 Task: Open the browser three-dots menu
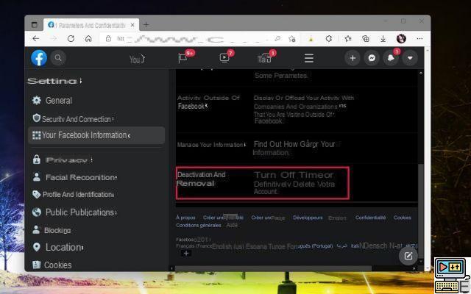[419, 38]
